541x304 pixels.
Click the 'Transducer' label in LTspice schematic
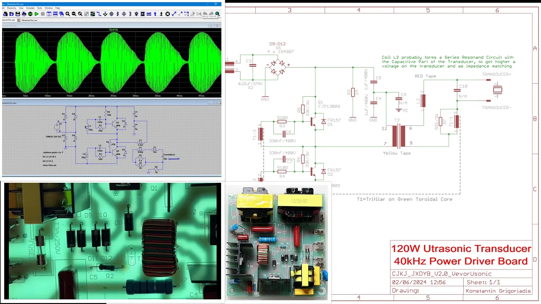[x=169, y=155]
